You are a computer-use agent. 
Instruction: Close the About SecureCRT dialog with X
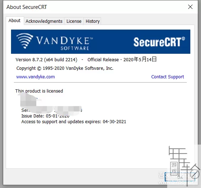tap(190, 7)
